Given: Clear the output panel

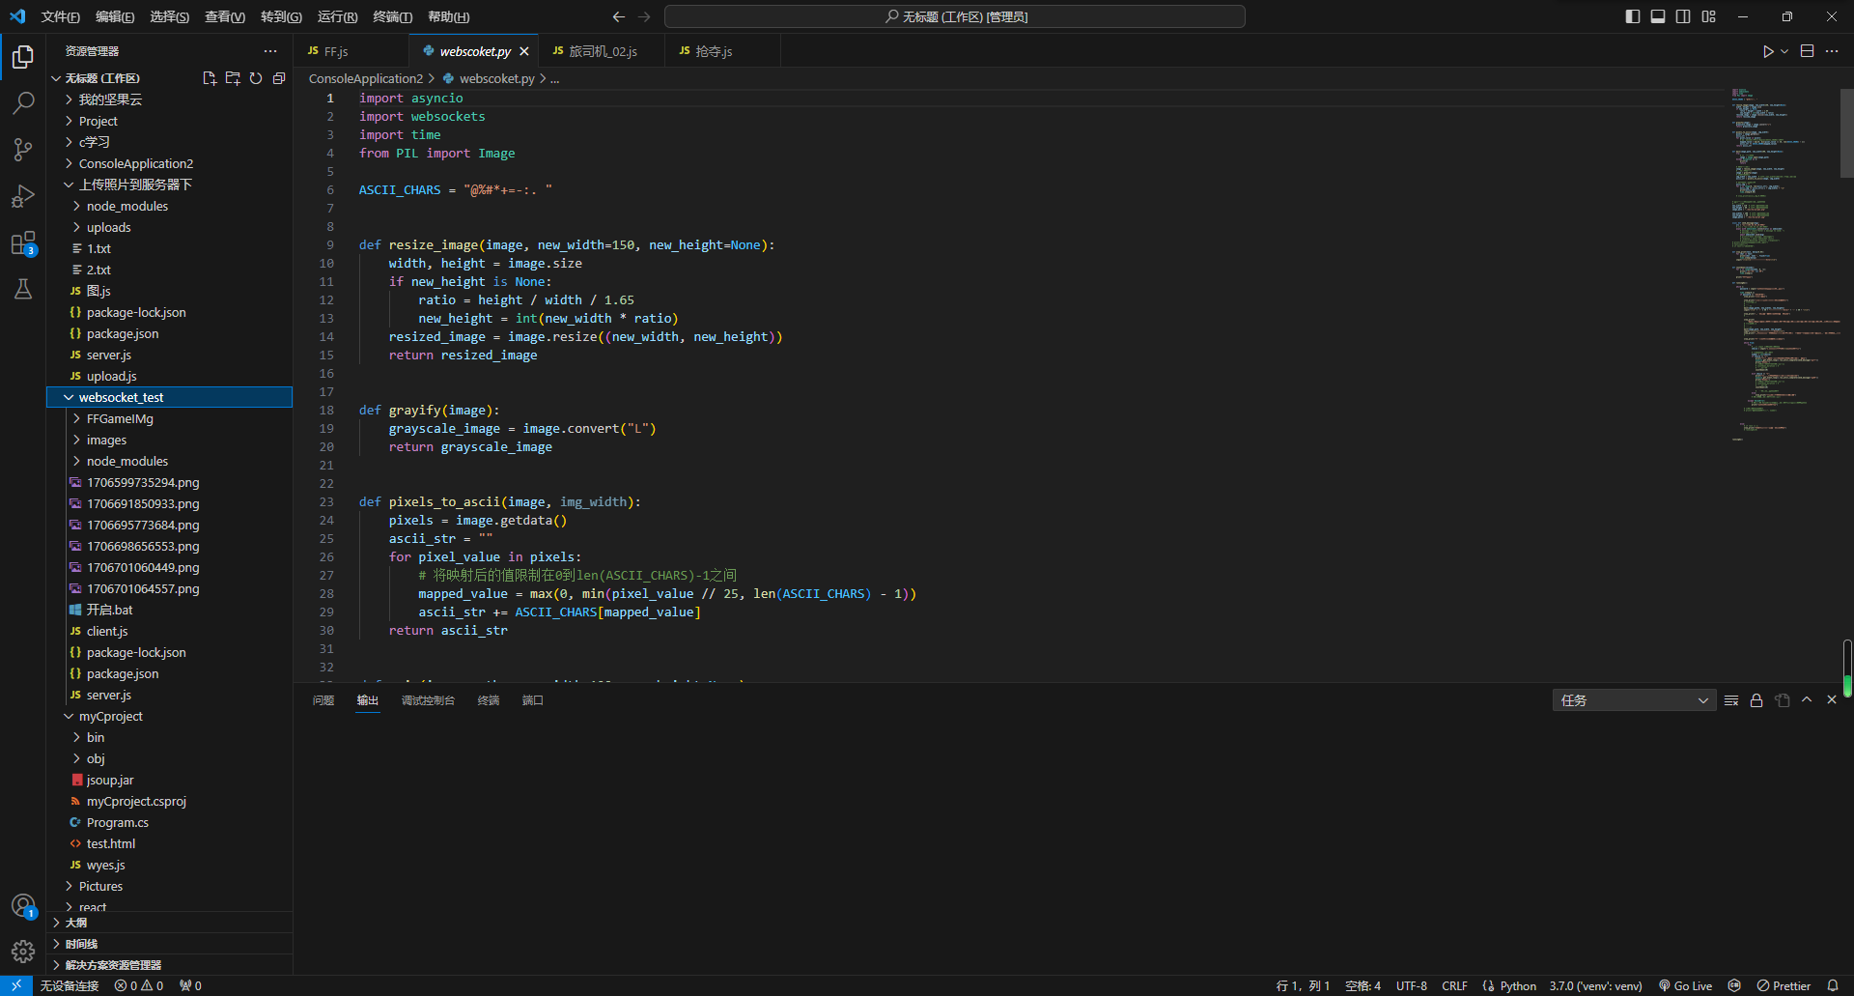Looking at the screenshot, I should (1731, 700).
